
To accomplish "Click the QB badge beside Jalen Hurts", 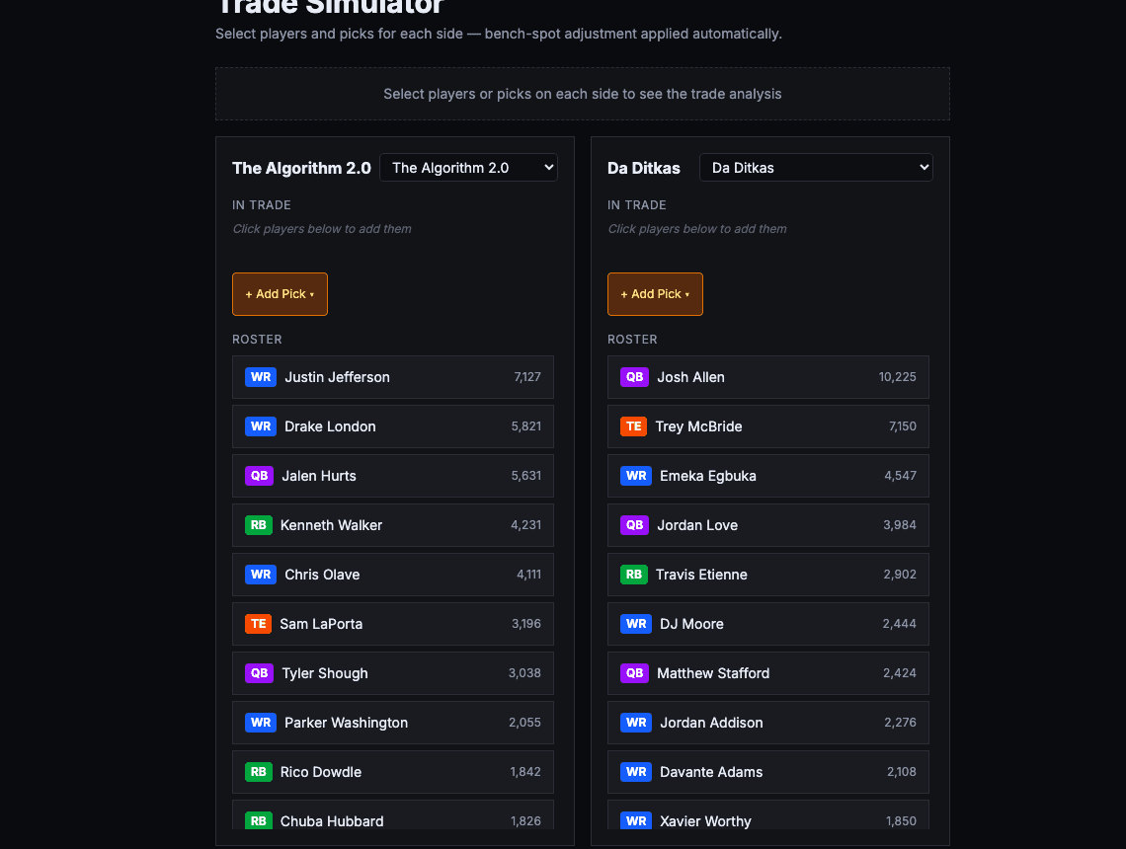I will [259, 476].
